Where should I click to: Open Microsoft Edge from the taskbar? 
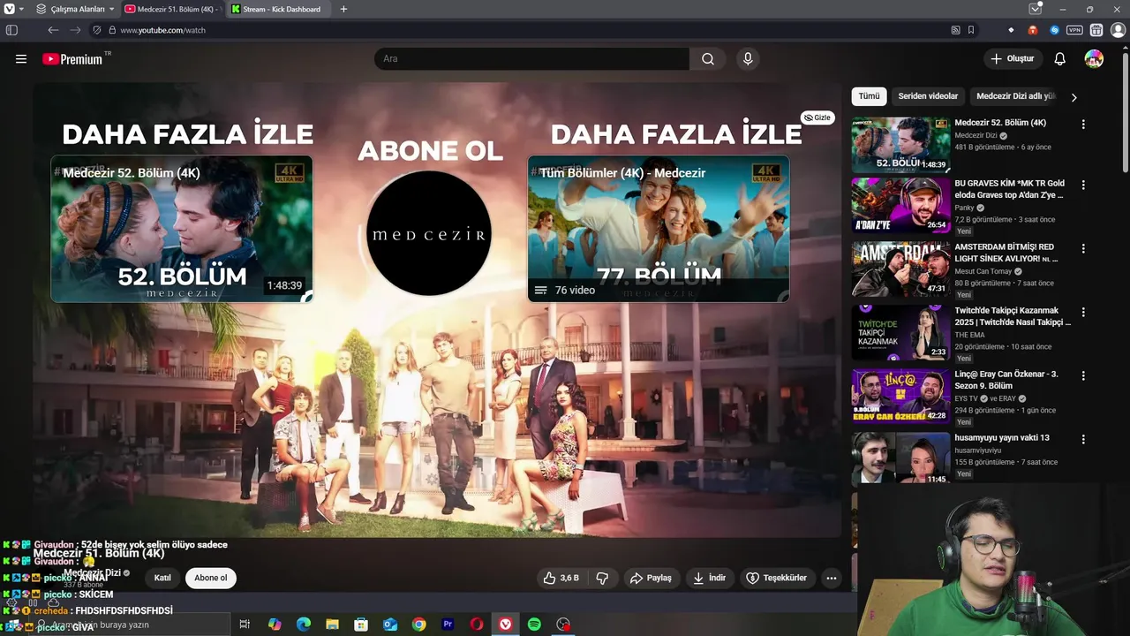tap(303, 625)
